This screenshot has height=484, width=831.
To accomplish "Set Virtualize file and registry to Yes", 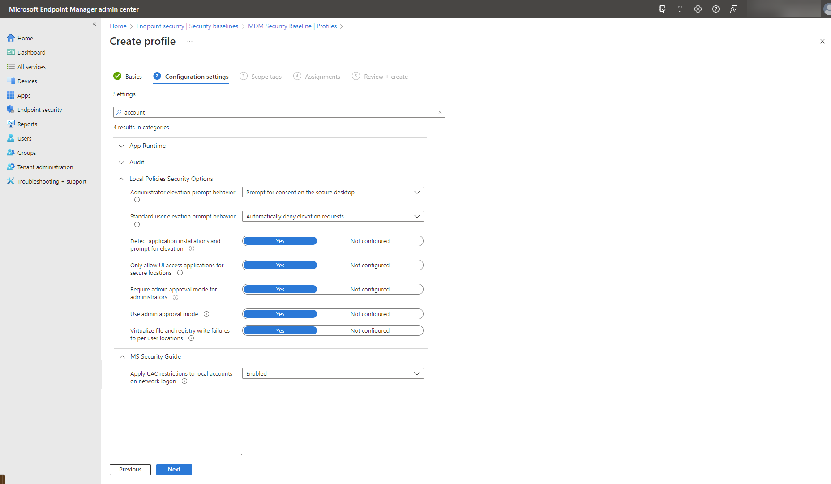I will [280, 330].
